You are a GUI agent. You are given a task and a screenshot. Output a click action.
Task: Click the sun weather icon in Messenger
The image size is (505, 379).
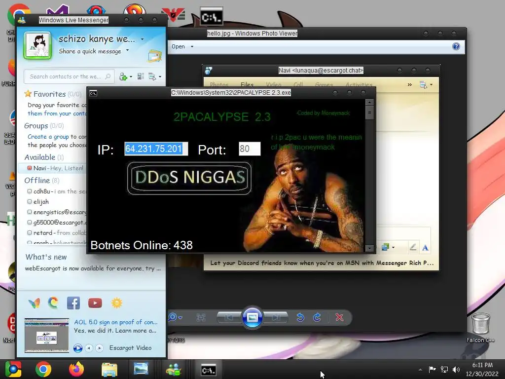pyautogui.click(x=116, y=303)
